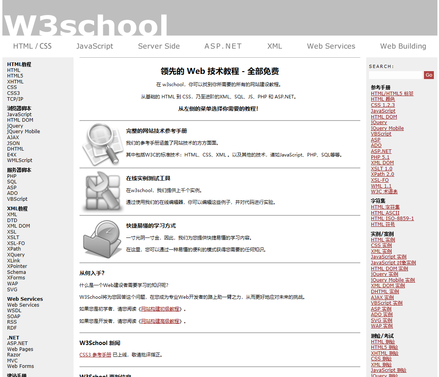Select MVC in left sidebar
The height and width of the screenshot is (377, 439).
[12, 361]
